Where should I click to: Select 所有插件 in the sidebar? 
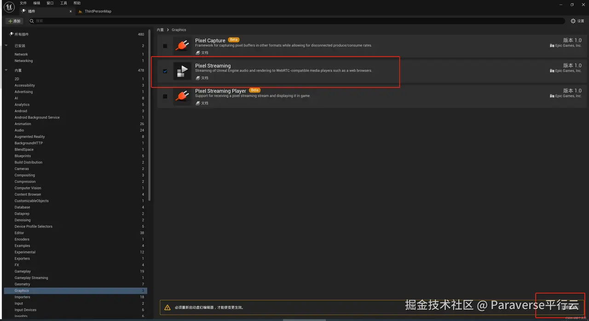tap(76, 34)
